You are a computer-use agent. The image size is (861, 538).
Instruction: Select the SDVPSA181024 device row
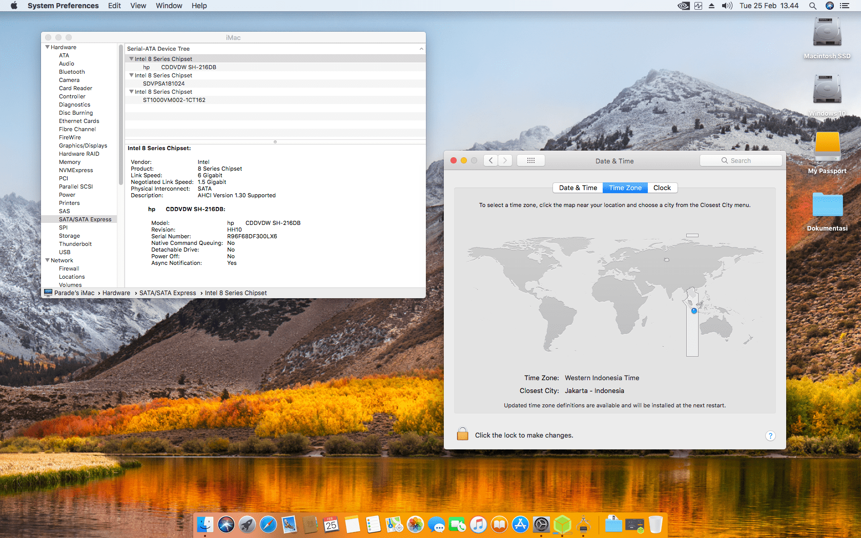coord(275,84)
